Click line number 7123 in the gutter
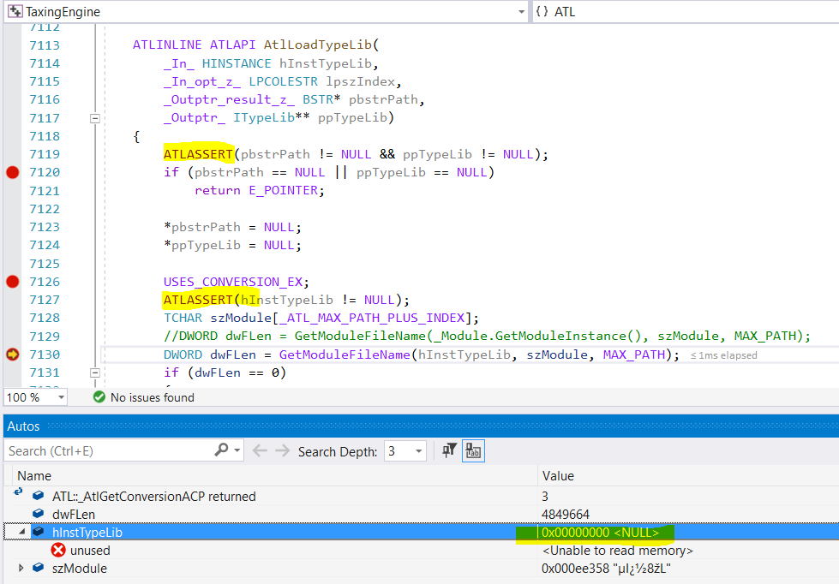The width and height of the screenshot is (839, 584). (x=45, y=227)
